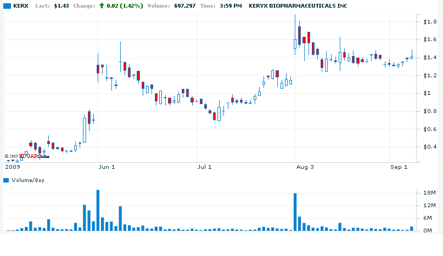Click the time value 3:59 PM

coord(231,6)
